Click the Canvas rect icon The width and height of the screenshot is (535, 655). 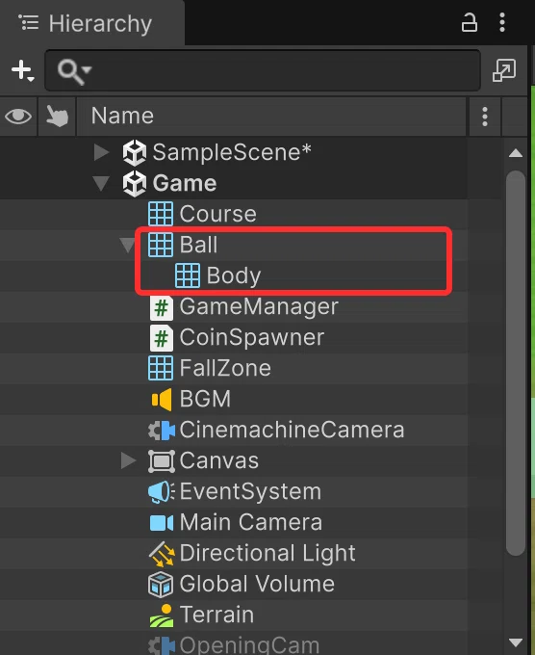(161, 461)
